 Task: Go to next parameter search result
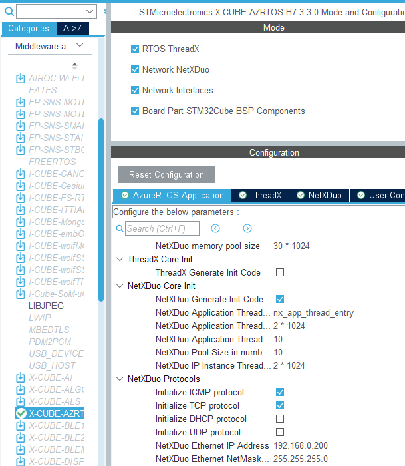click(247, 228)
